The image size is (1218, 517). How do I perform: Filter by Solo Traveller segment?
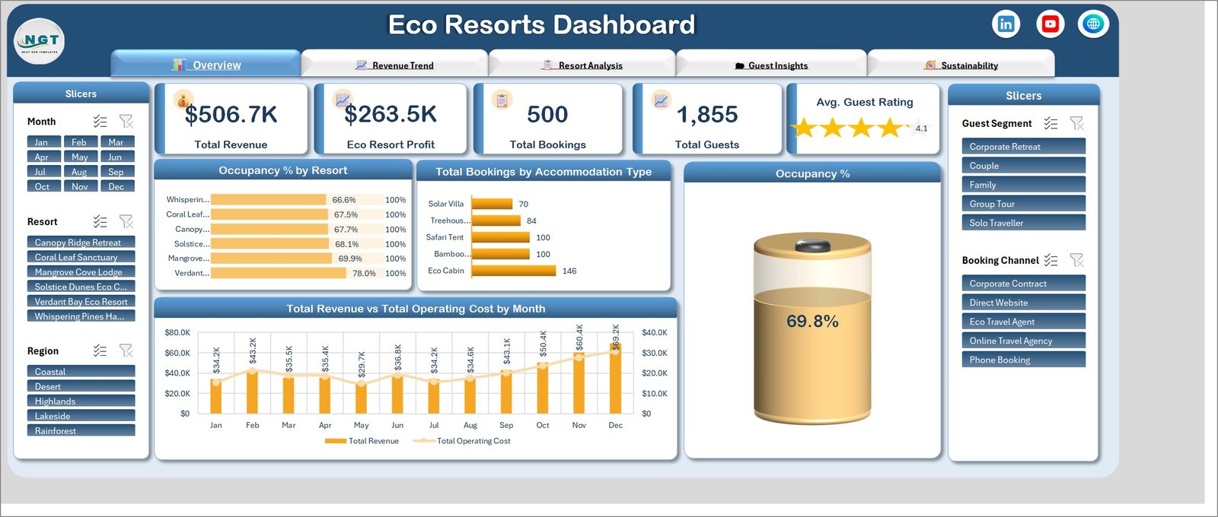[1024, 223]
